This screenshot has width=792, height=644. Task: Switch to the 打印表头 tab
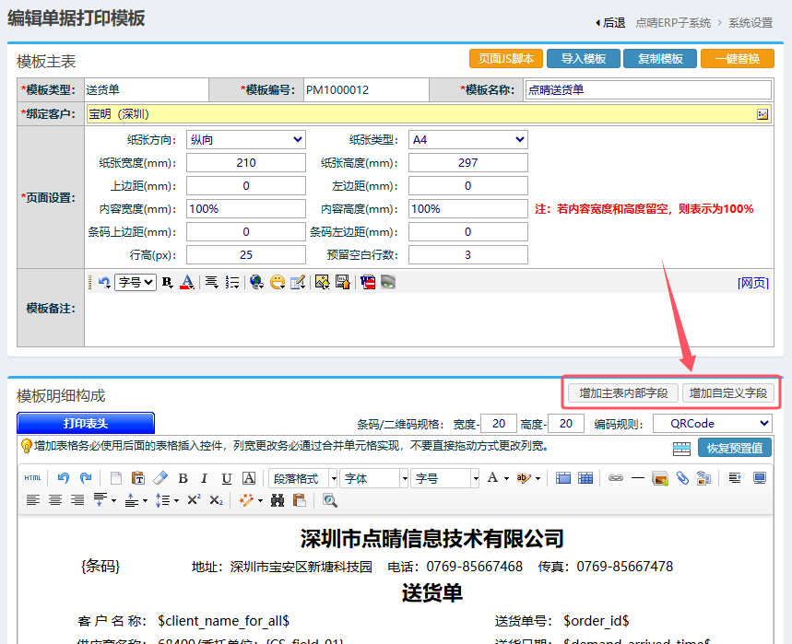click(x=86, y=424)
